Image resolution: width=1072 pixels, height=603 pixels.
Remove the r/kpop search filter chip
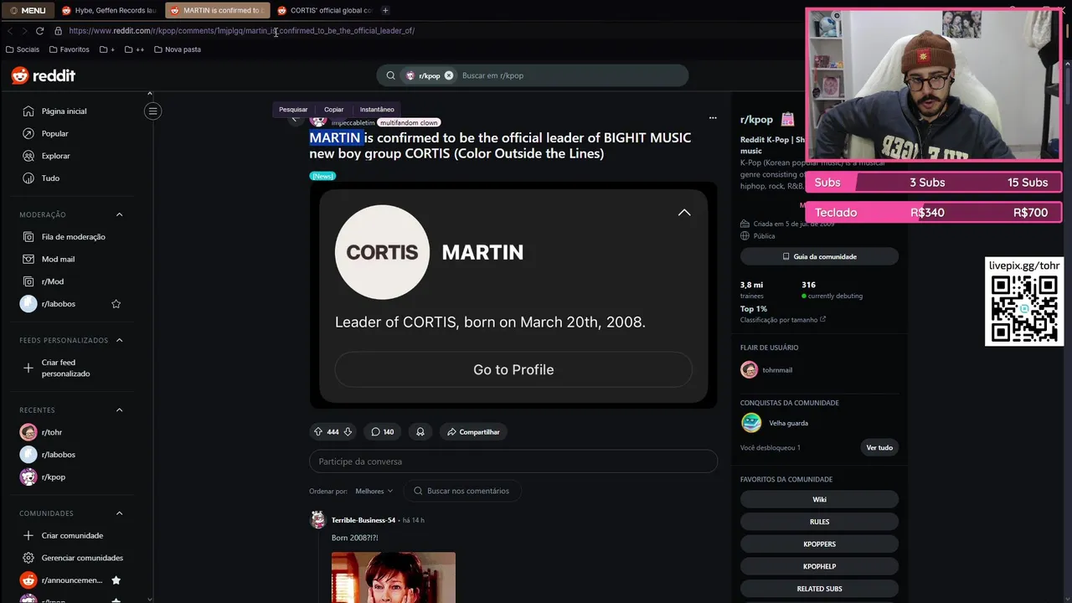[449, 75]
